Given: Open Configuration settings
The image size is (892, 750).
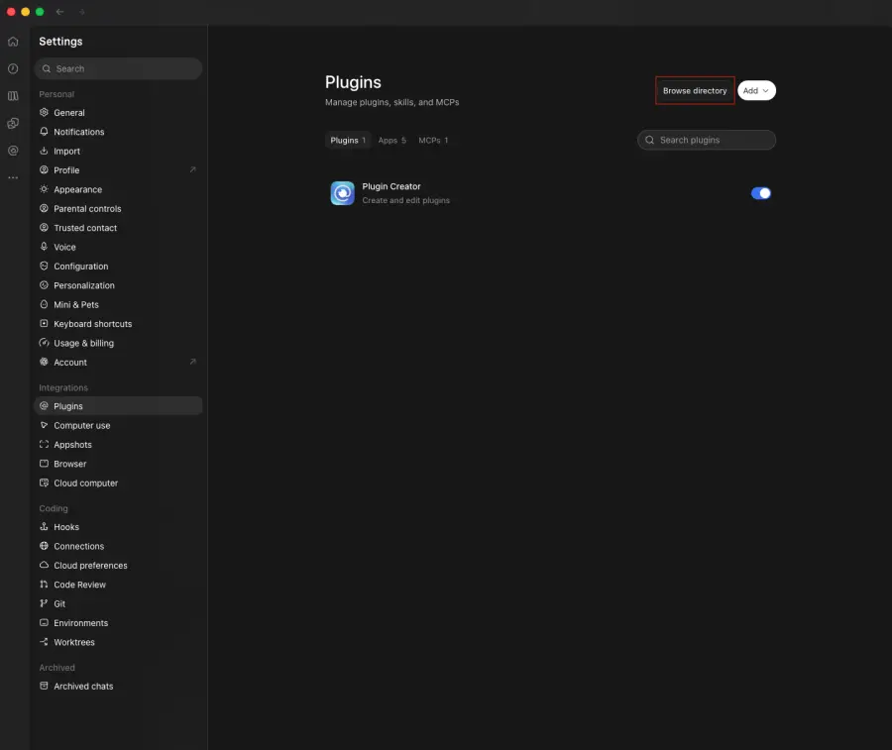Looking at the screenshot, I should (118, 267).
